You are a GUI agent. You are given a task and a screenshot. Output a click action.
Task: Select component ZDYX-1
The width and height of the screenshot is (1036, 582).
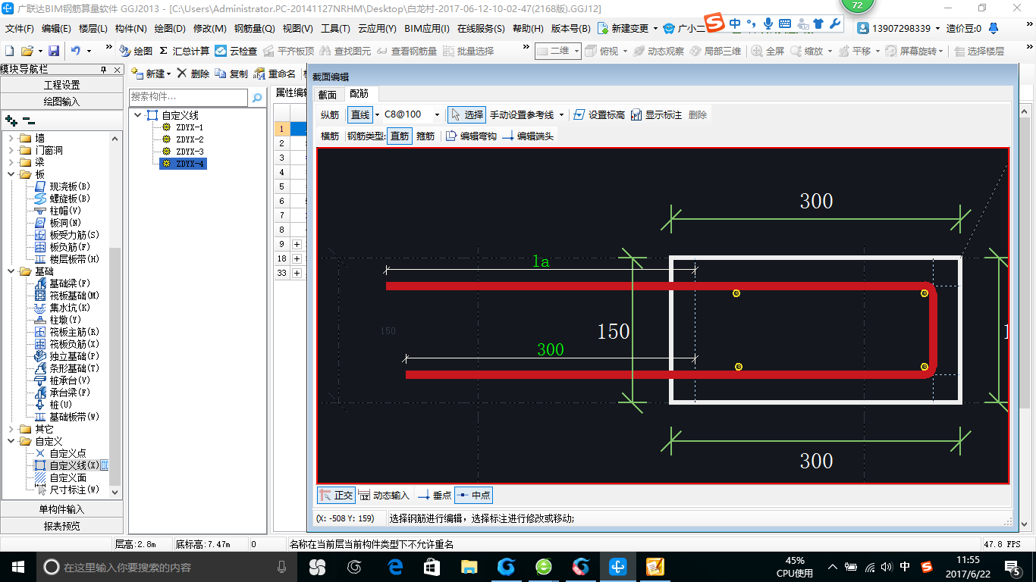189,127
